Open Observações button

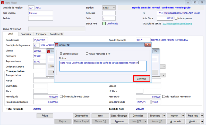coord(81,116)
